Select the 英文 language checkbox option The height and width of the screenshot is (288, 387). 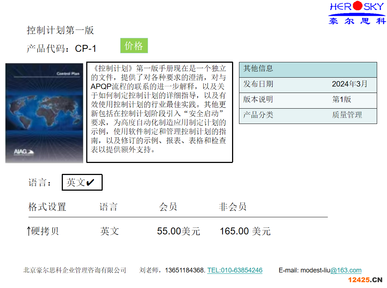(82, 182)
